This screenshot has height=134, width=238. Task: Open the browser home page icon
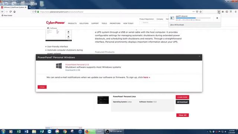tap(15, 12)
